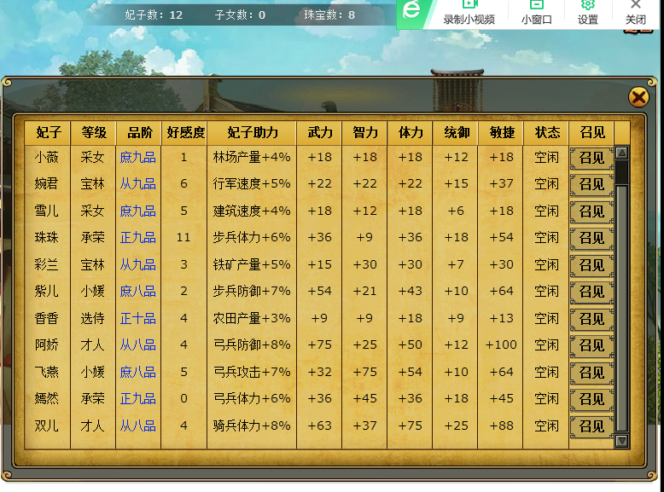Switch to 小窗口 mode
Viewport: 664px width, 492px height.
pyautogui.click(x=536, y=14)
